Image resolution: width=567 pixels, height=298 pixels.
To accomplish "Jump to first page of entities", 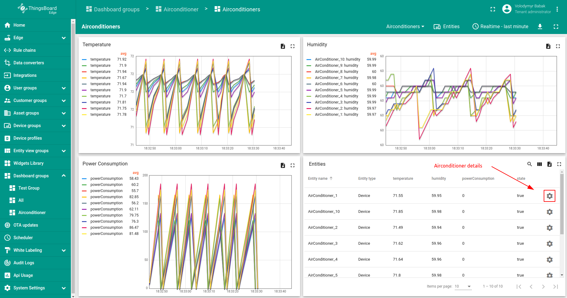I will (x=519, y=286).
